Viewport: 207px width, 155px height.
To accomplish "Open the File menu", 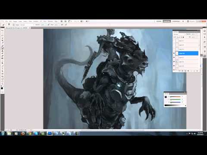I will click(6, 21).
